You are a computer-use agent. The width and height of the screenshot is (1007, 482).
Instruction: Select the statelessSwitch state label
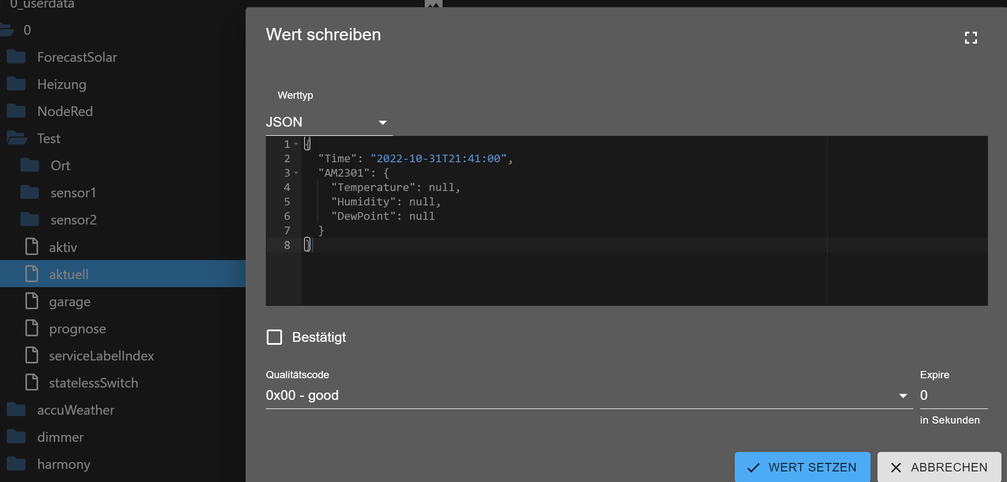pyautogui.click(x=94, y=383)
